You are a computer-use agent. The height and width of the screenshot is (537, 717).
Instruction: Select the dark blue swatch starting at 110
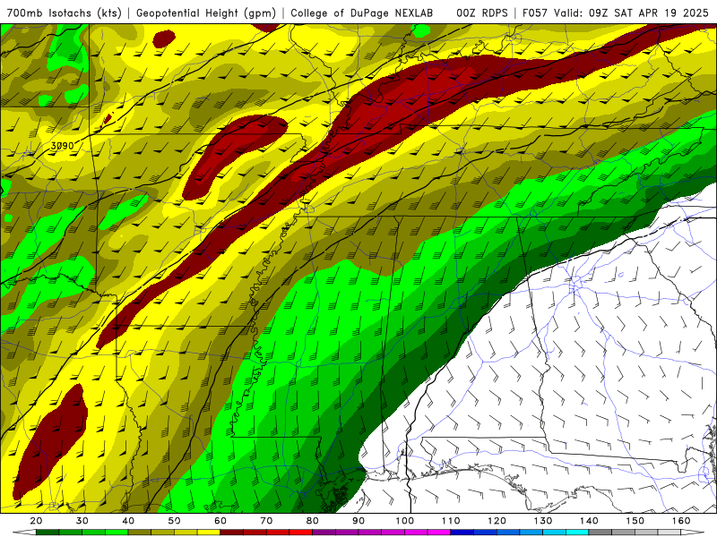pos(462,532)
